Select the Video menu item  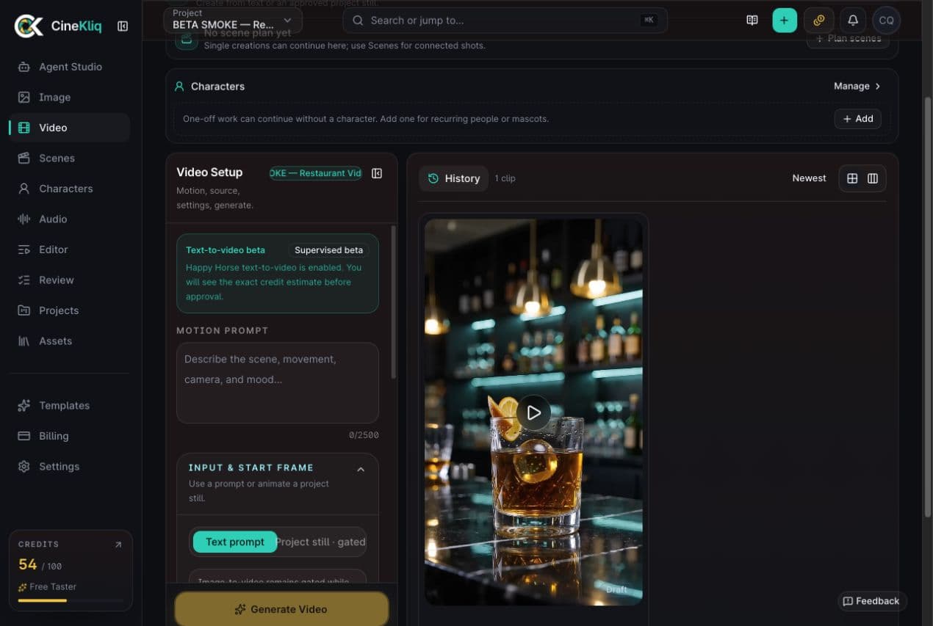[x=70, y=128]
